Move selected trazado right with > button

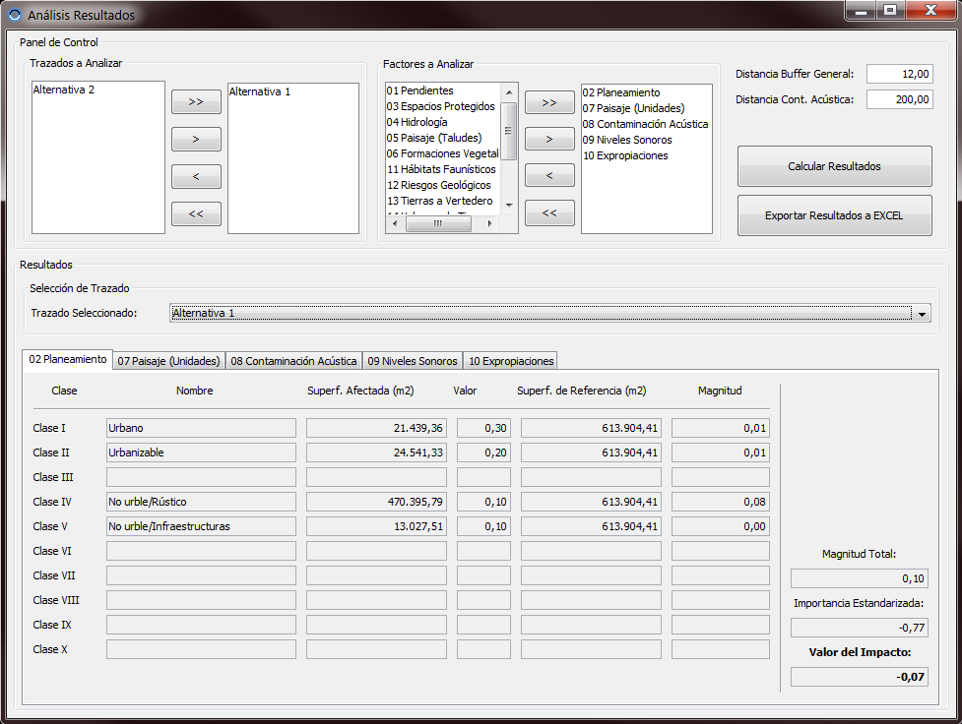pos(196,139)
